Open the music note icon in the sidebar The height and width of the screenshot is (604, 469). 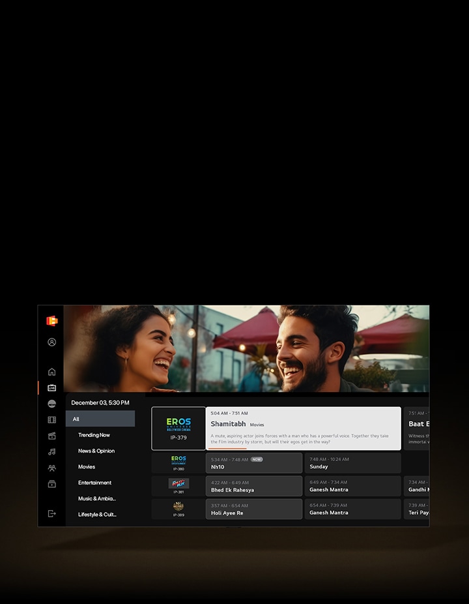point(52,452)
